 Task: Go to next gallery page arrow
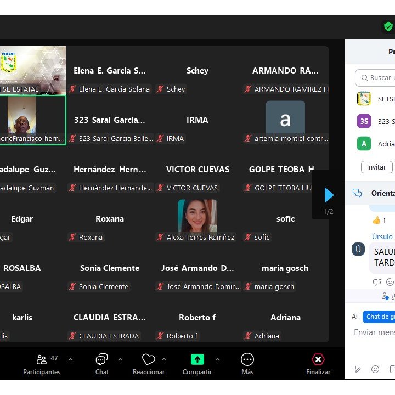point(329,195)
